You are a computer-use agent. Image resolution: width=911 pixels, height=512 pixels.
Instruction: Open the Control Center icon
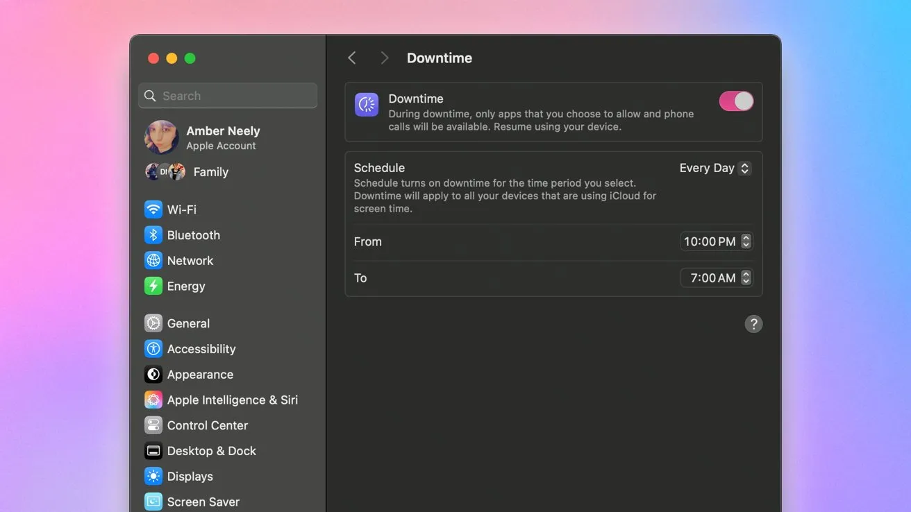coord(153,425)
